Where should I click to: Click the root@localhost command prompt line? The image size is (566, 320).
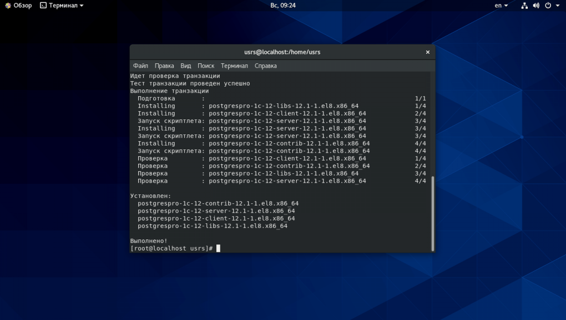coord(172,248)
